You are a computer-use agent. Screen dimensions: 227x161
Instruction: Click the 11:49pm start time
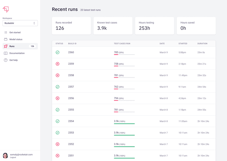[x=183, y=75]
